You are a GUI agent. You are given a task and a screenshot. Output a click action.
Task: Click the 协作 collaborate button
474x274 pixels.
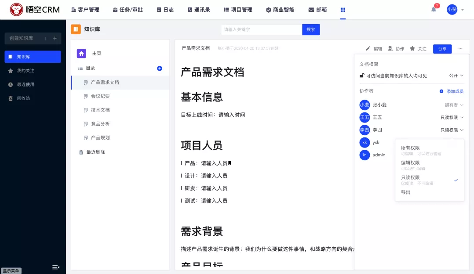tap(396, 49)
